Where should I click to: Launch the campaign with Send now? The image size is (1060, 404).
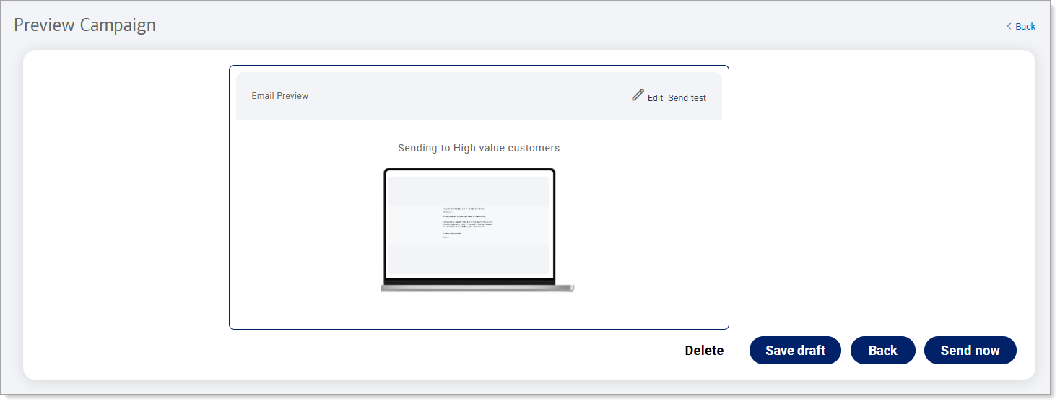pos(970,351)
